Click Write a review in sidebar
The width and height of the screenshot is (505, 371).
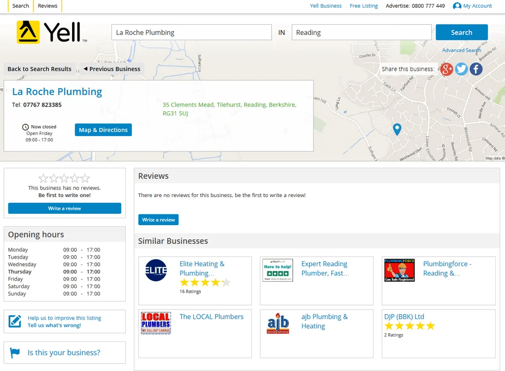pos(65,208)
